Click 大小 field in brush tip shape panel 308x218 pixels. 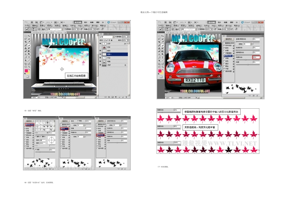[52, 133]
